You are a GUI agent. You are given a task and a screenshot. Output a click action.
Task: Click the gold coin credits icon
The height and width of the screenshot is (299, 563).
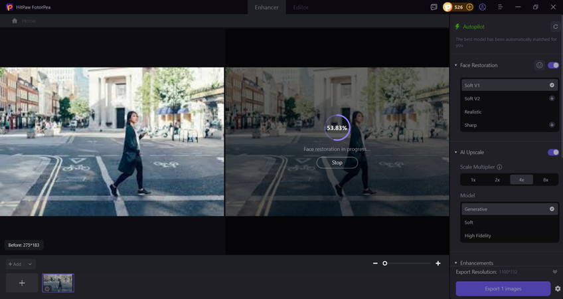447,7
